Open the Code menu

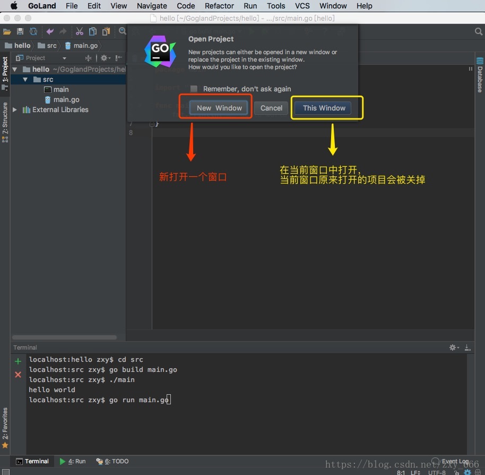186,6
